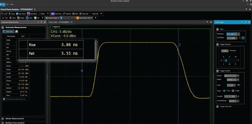This screenshot has height=124, width=252.
Task: Click the printer icon in Automatic Measurements
Action: point(17,32)
